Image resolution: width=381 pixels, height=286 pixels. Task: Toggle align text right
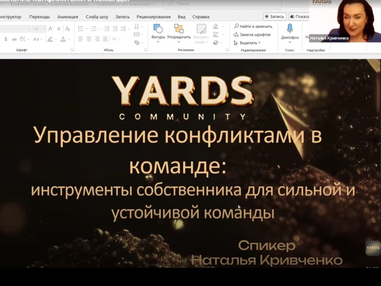point(97,39)
